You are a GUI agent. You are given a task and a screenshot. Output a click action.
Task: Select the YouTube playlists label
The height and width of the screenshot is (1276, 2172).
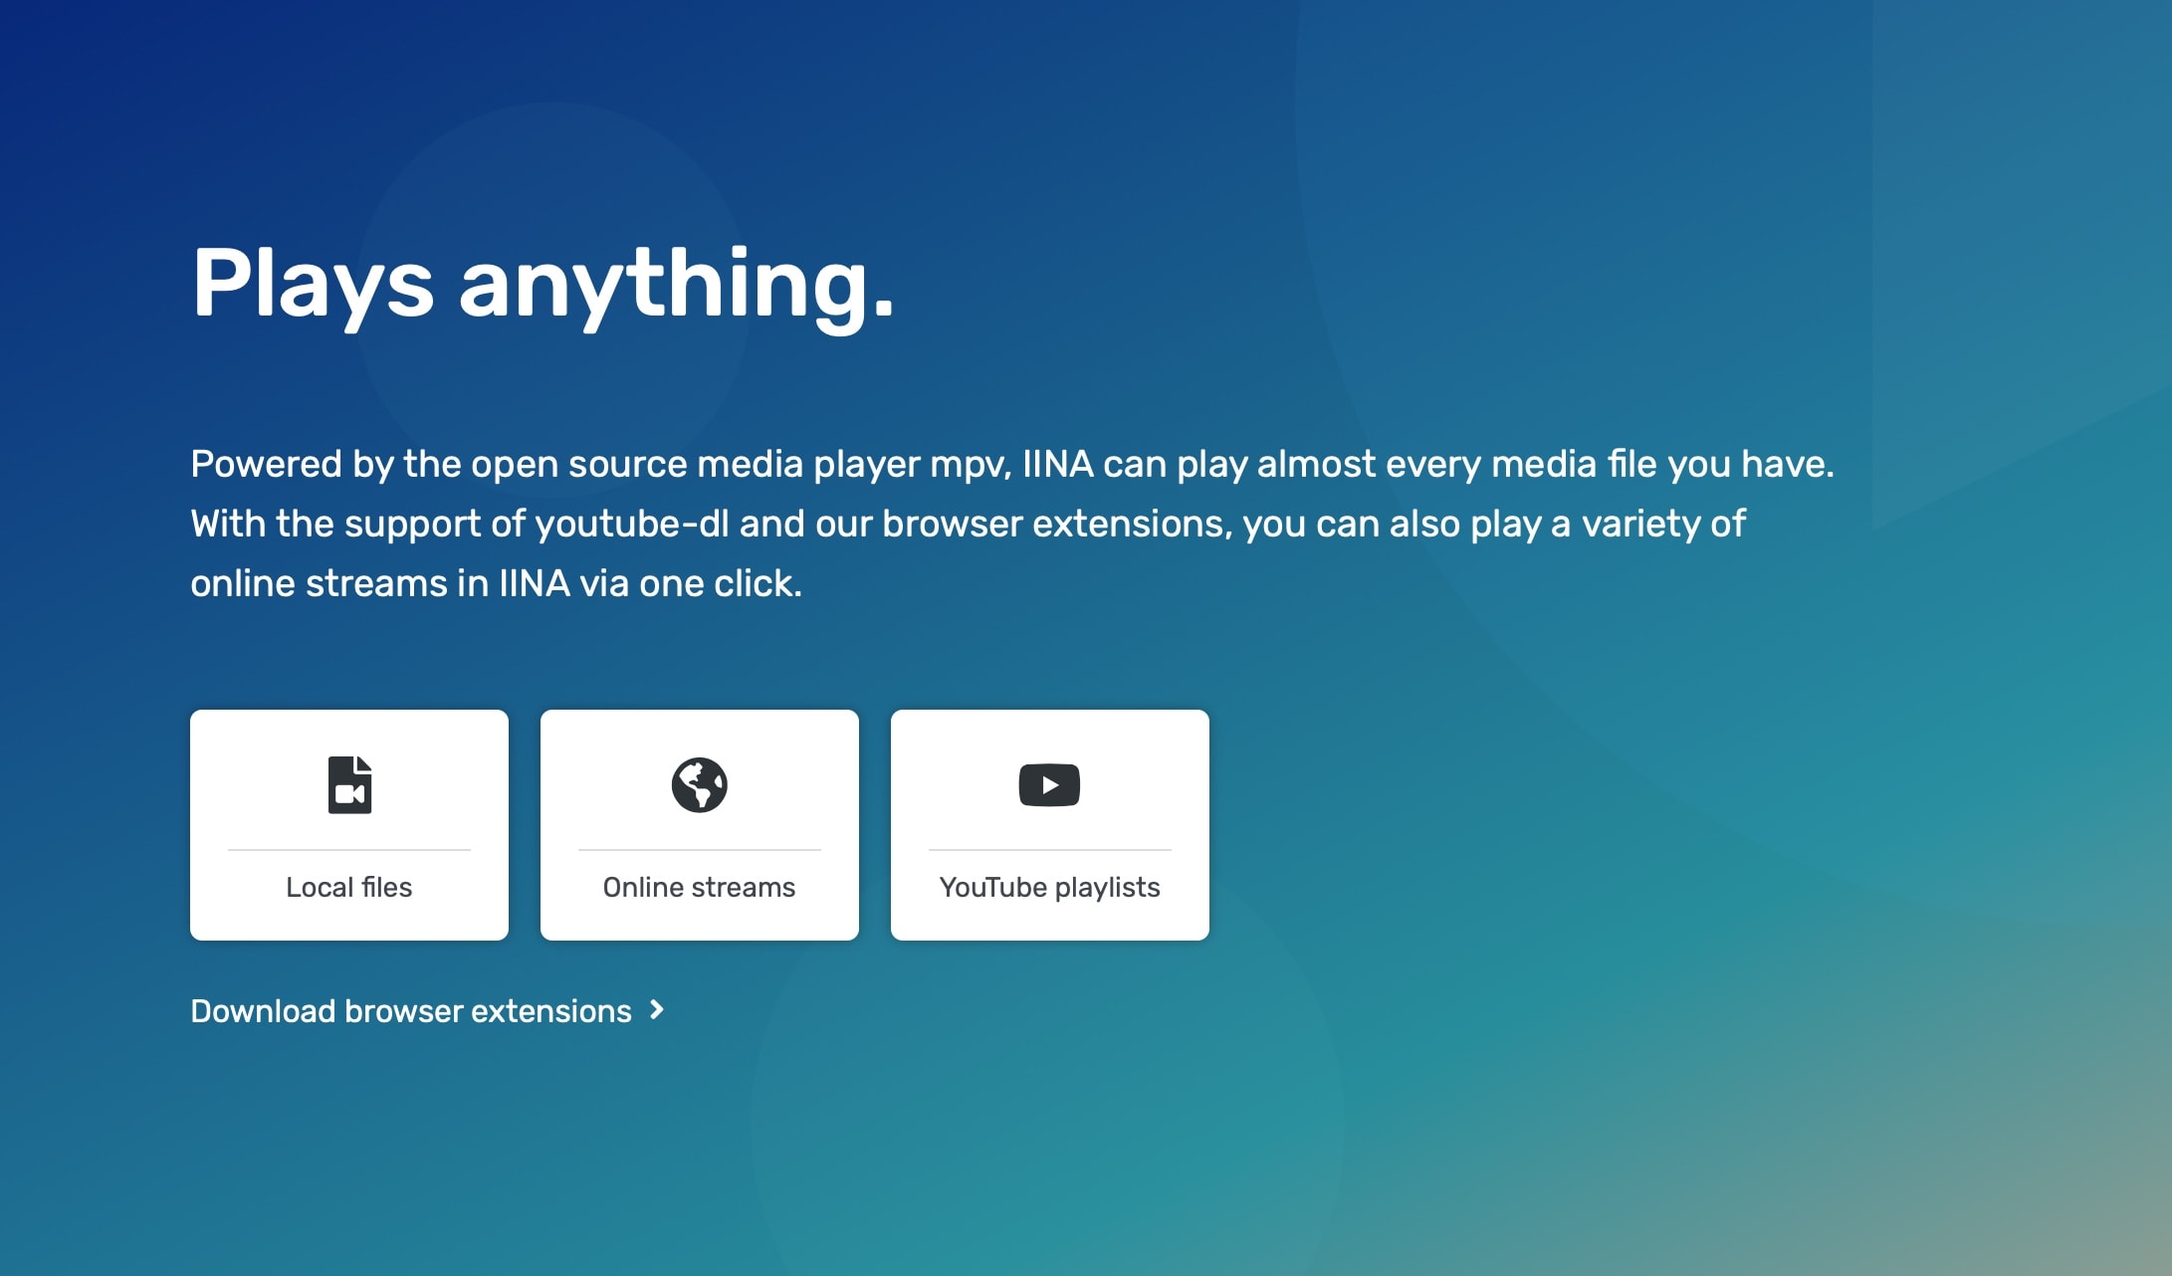click(x=1050, y=887)
